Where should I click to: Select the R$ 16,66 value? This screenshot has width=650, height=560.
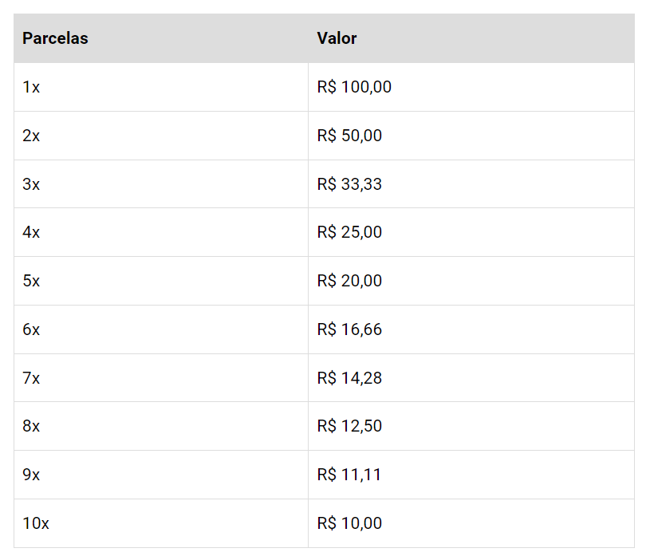coord(349,329)
